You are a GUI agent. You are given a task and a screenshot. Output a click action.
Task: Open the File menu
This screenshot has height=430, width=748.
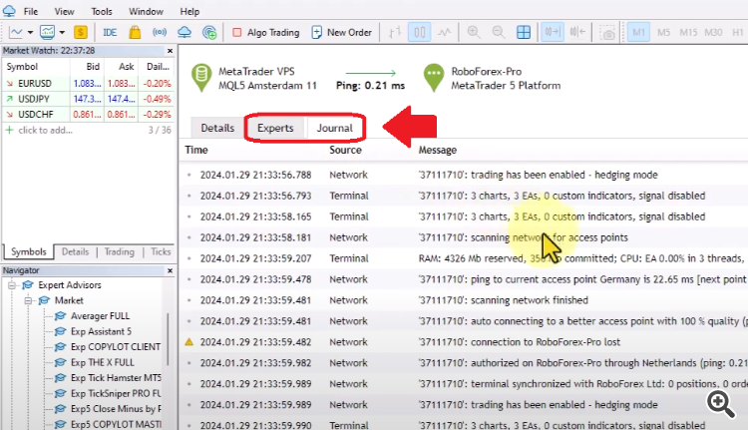point(31,11)
